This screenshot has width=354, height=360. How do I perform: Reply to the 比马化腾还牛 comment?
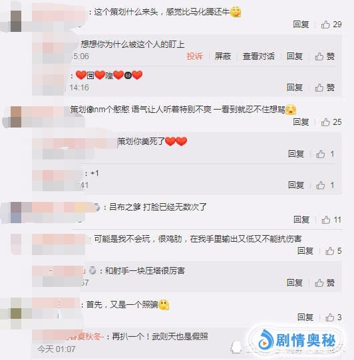pos(301,25)
